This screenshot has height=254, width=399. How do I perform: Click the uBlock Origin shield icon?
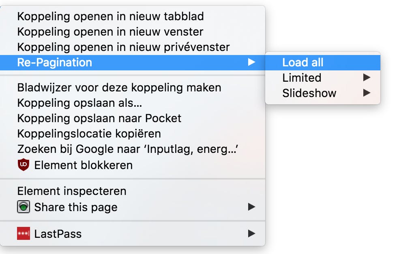[x=24, y=165]
